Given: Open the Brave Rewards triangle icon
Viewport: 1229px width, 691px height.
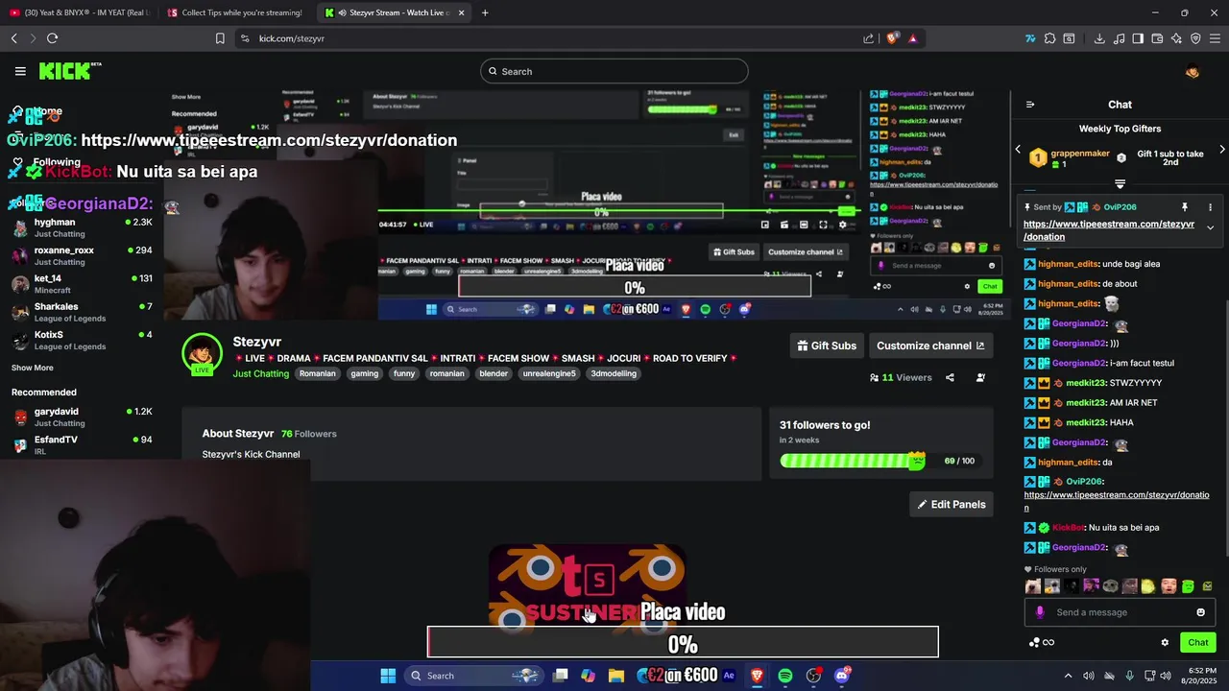Looking at the screenshot, I should pyautogui.click(x=912, y=38).
